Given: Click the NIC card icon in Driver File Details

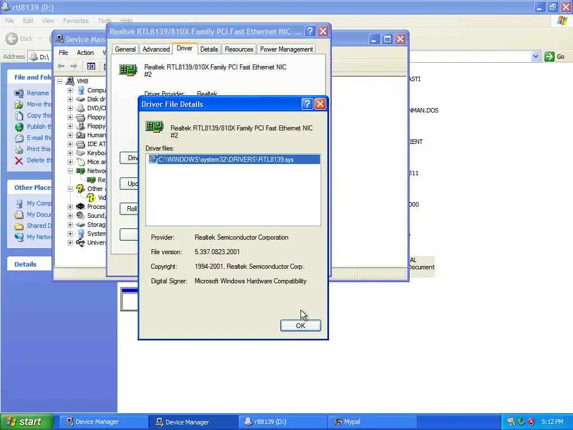Looking at the screenshot, I should click(154, 127).
